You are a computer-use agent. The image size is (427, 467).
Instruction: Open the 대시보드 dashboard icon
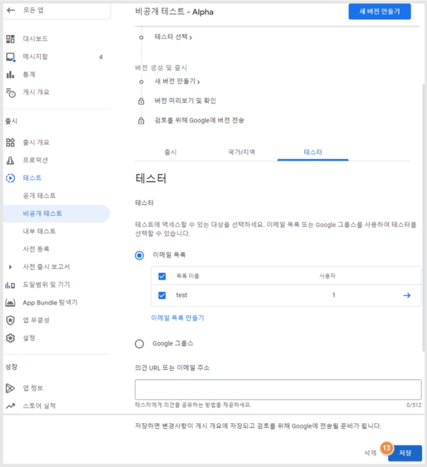10,39
